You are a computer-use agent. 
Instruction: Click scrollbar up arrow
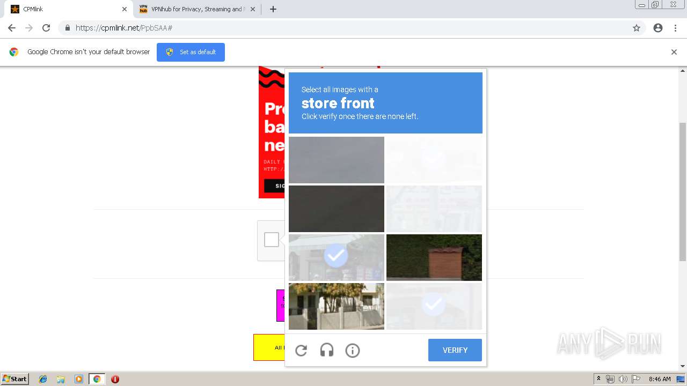[x=683, y=70]
